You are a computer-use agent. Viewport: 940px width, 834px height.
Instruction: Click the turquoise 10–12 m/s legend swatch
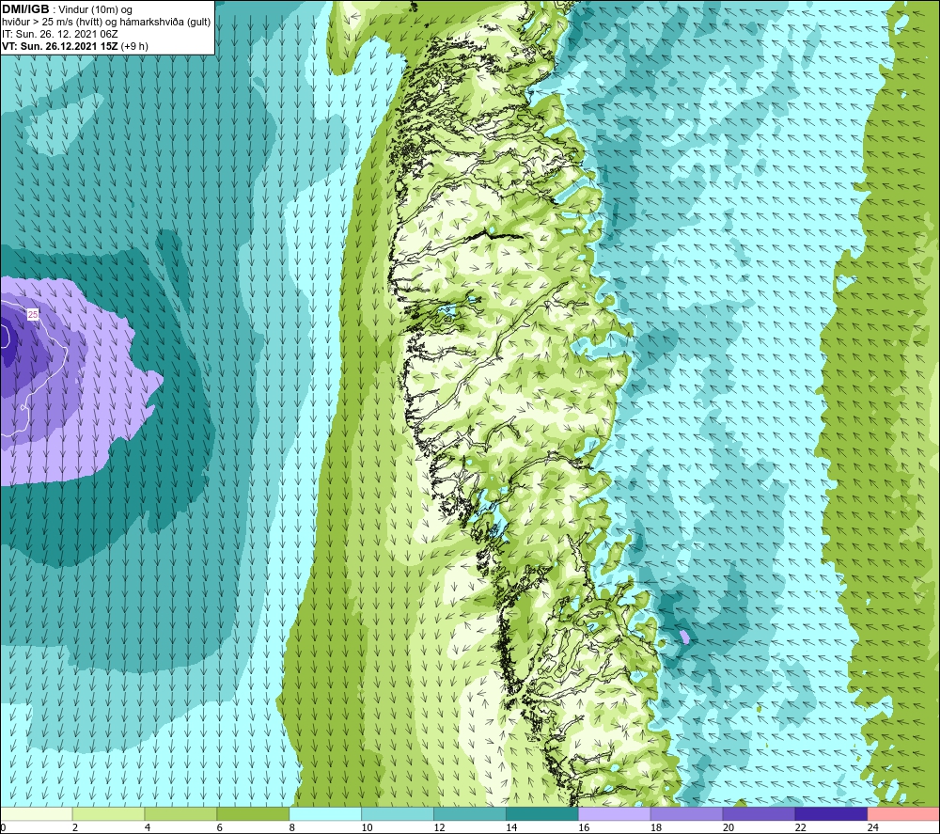pyautogui.click(x=398, y=813)
